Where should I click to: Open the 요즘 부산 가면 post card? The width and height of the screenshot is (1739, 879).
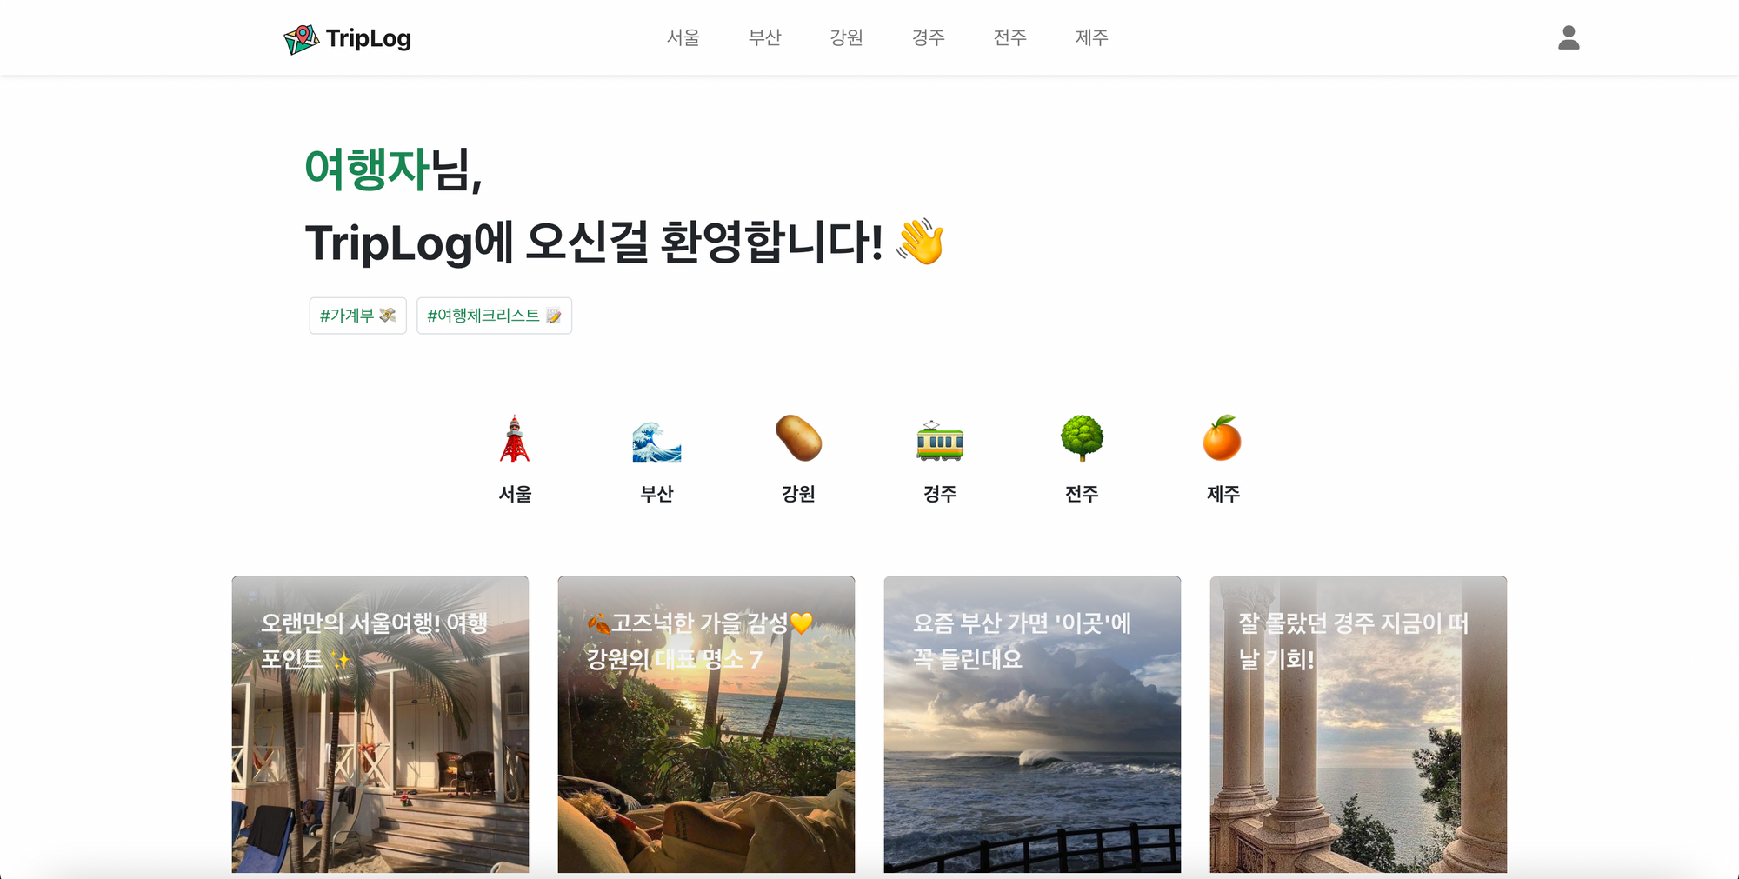click(x=1032, y=724)
